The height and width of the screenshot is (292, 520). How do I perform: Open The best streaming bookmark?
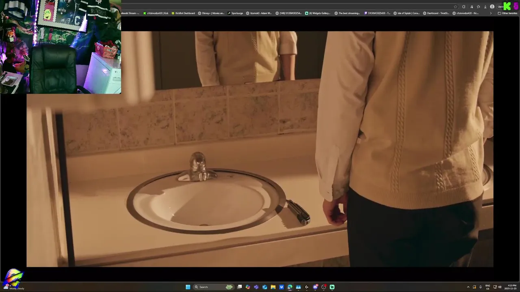click(347, 13)
